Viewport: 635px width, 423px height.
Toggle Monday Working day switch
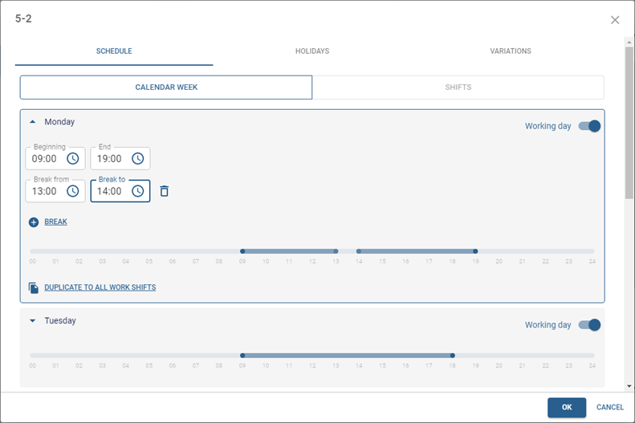click(589, 126)
